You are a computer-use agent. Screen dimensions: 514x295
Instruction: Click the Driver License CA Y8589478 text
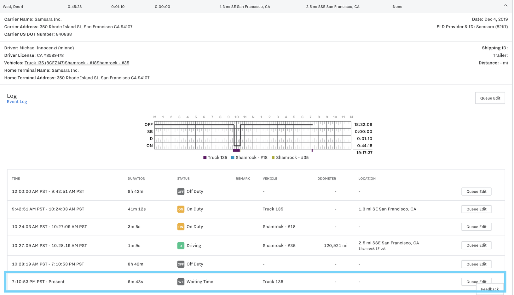34,55
